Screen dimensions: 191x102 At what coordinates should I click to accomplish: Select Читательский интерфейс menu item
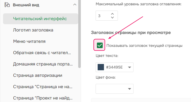pyautogui.click(x=40, y=19)
